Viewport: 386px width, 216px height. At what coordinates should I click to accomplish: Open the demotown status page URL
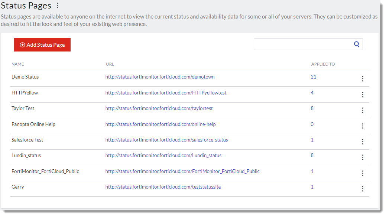160,77
